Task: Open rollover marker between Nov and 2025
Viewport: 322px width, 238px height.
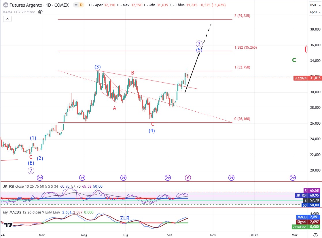Action: 232,178
